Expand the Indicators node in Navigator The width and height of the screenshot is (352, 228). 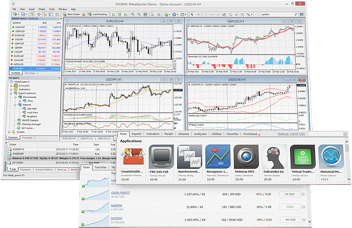11,90
